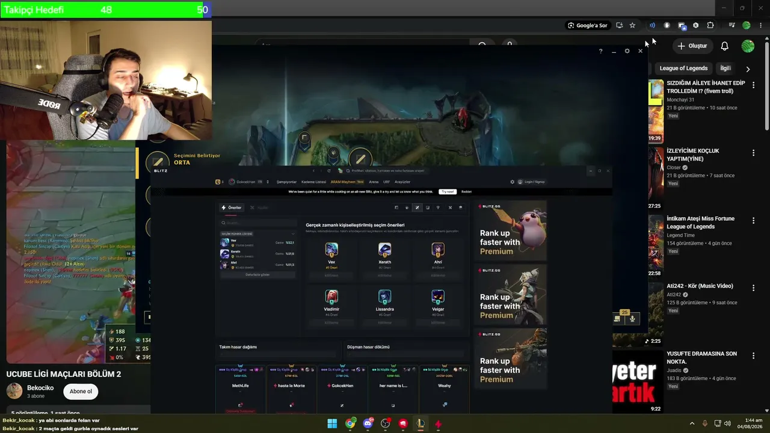770x433 pixels.
Task: Open the Chrome three-dot menu
Action: click(x=761, y=25)
